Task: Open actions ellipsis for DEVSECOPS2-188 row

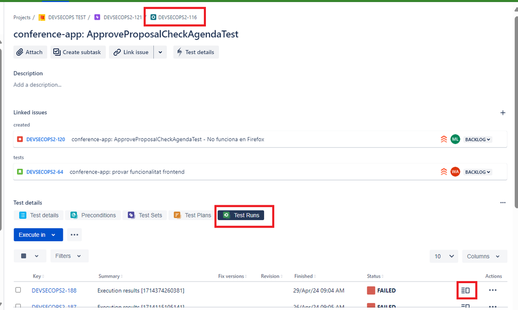Action: [493, 290]
